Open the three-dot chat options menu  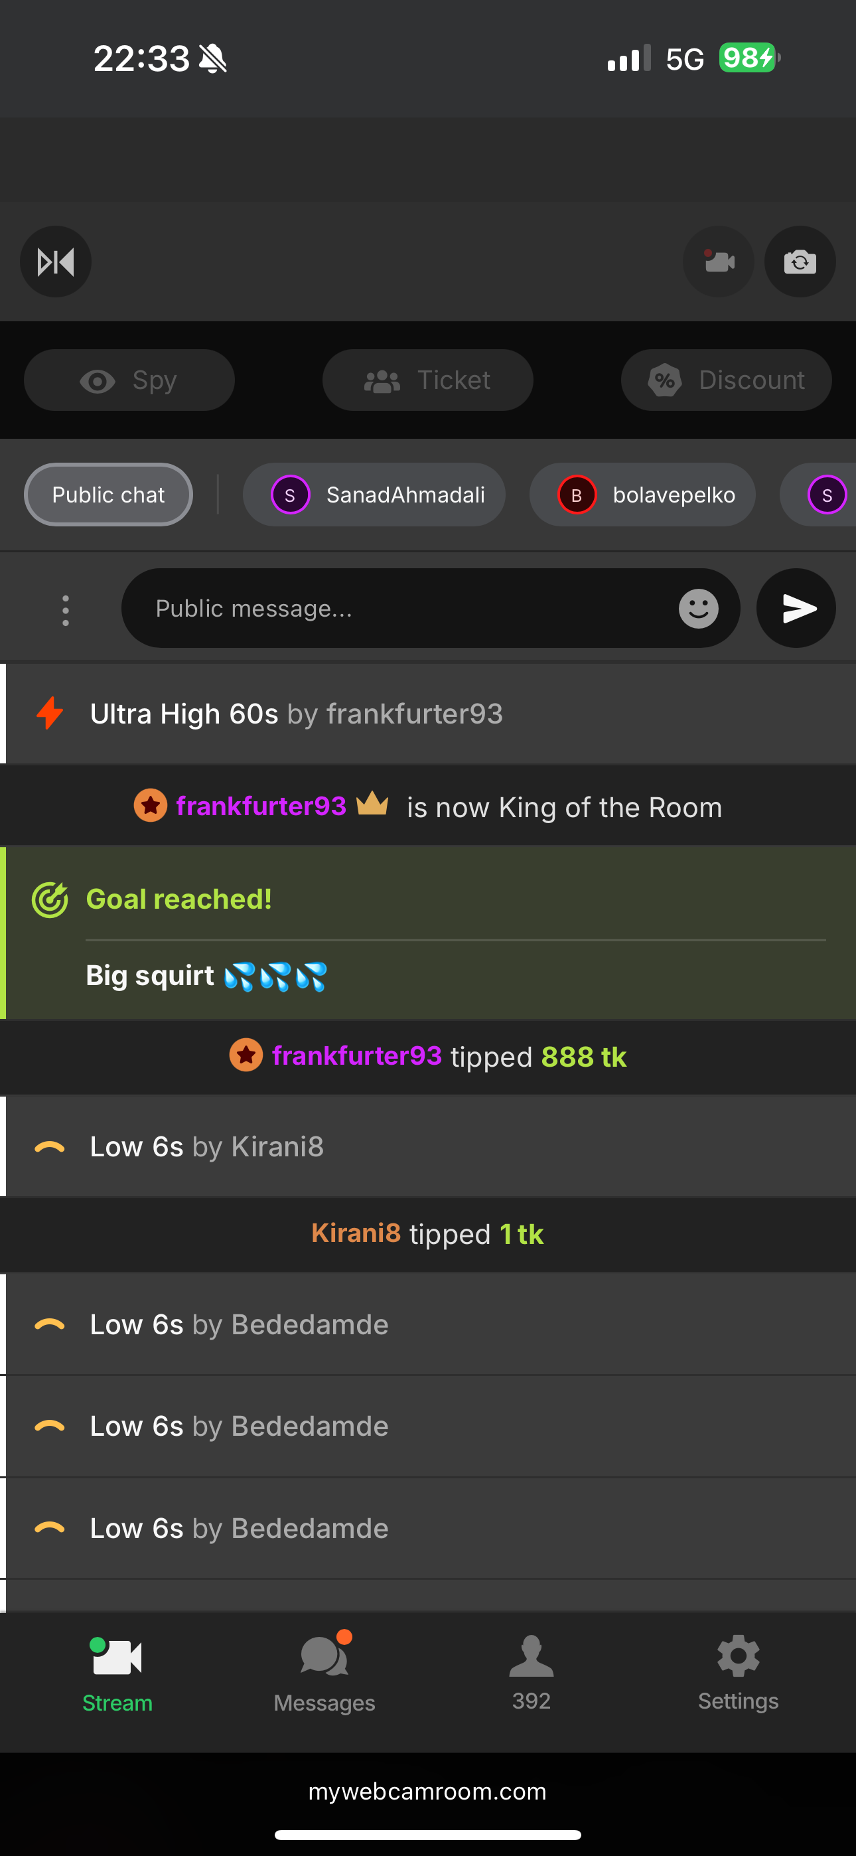[x=66, y=610]
